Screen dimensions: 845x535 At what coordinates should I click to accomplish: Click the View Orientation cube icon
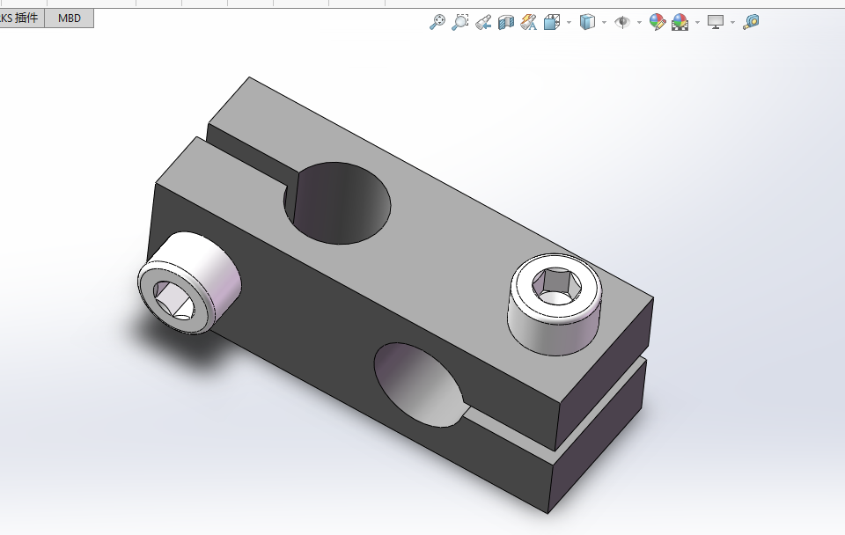(x=551, y=22)
